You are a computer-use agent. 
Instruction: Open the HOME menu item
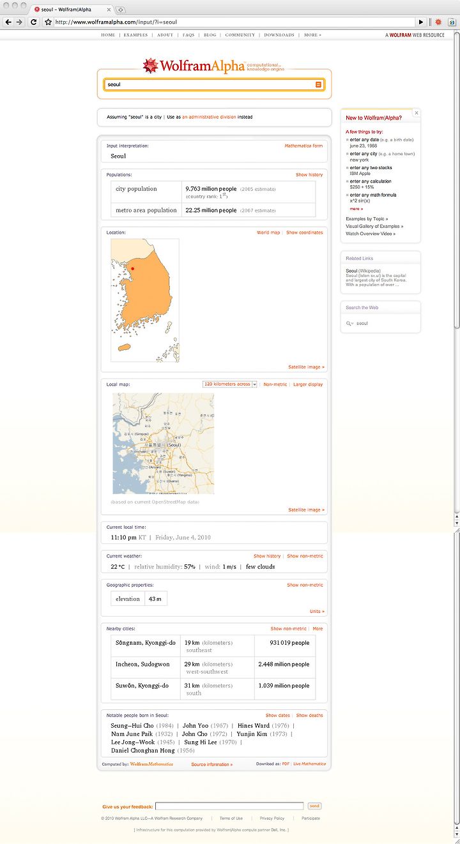(x=108, y=35)
